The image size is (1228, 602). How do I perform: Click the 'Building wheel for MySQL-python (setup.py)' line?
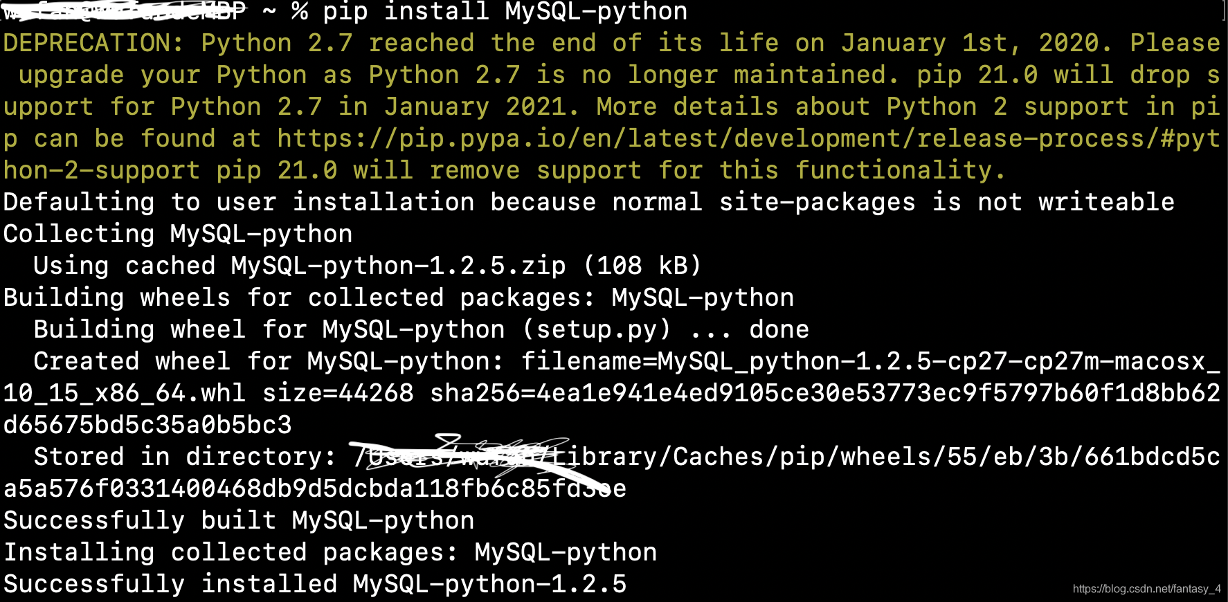click(x=421, y=329)
